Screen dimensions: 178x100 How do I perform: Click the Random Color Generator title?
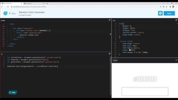32,12
